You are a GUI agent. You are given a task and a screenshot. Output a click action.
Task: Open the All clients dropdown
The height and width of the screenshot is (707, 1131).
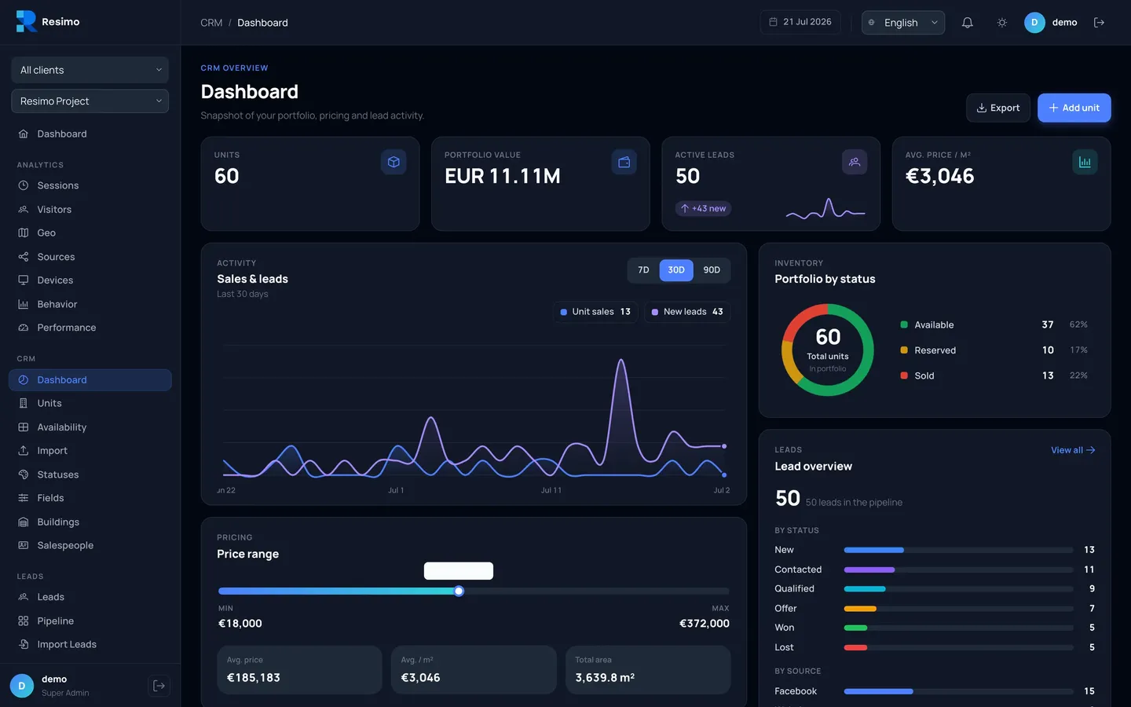90,70
